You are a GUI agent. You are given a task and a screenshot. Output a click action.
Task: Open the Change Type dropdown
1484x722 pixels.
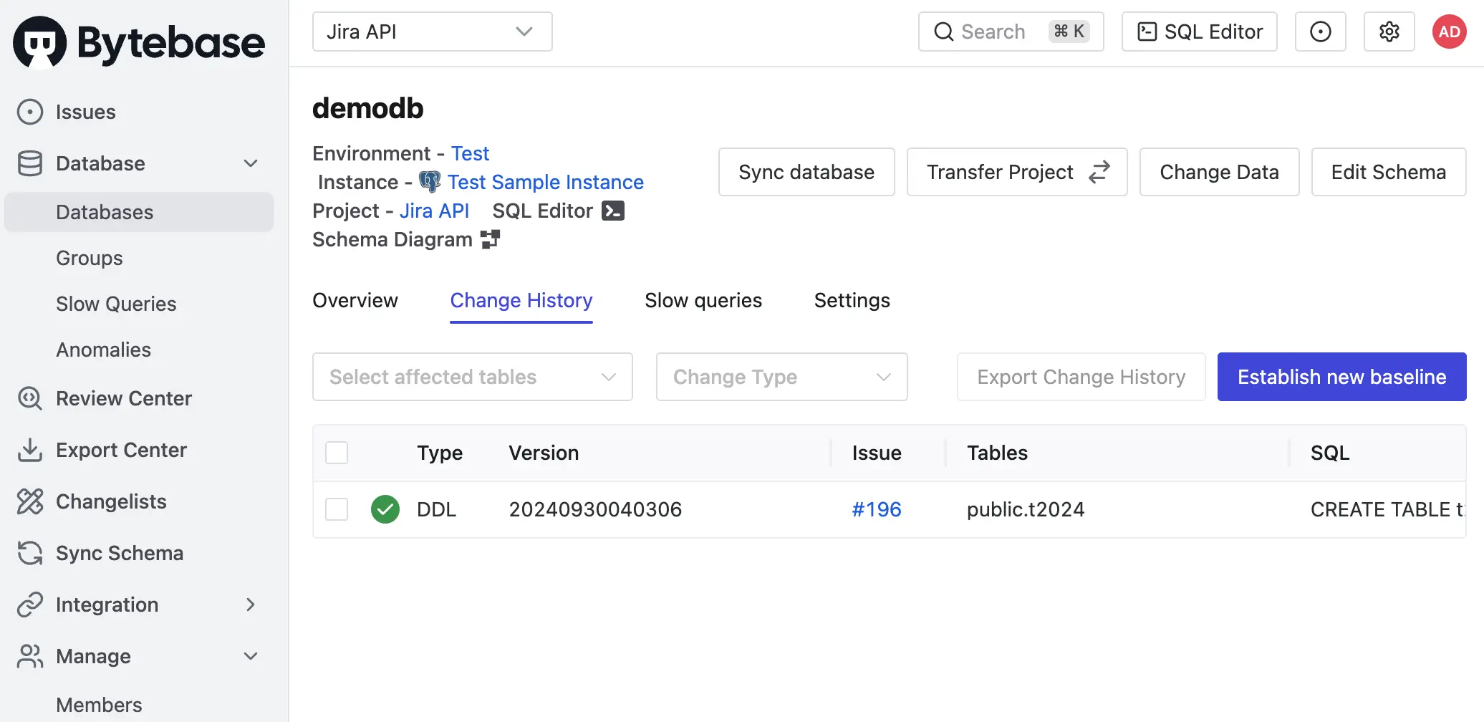click(782, 377)
